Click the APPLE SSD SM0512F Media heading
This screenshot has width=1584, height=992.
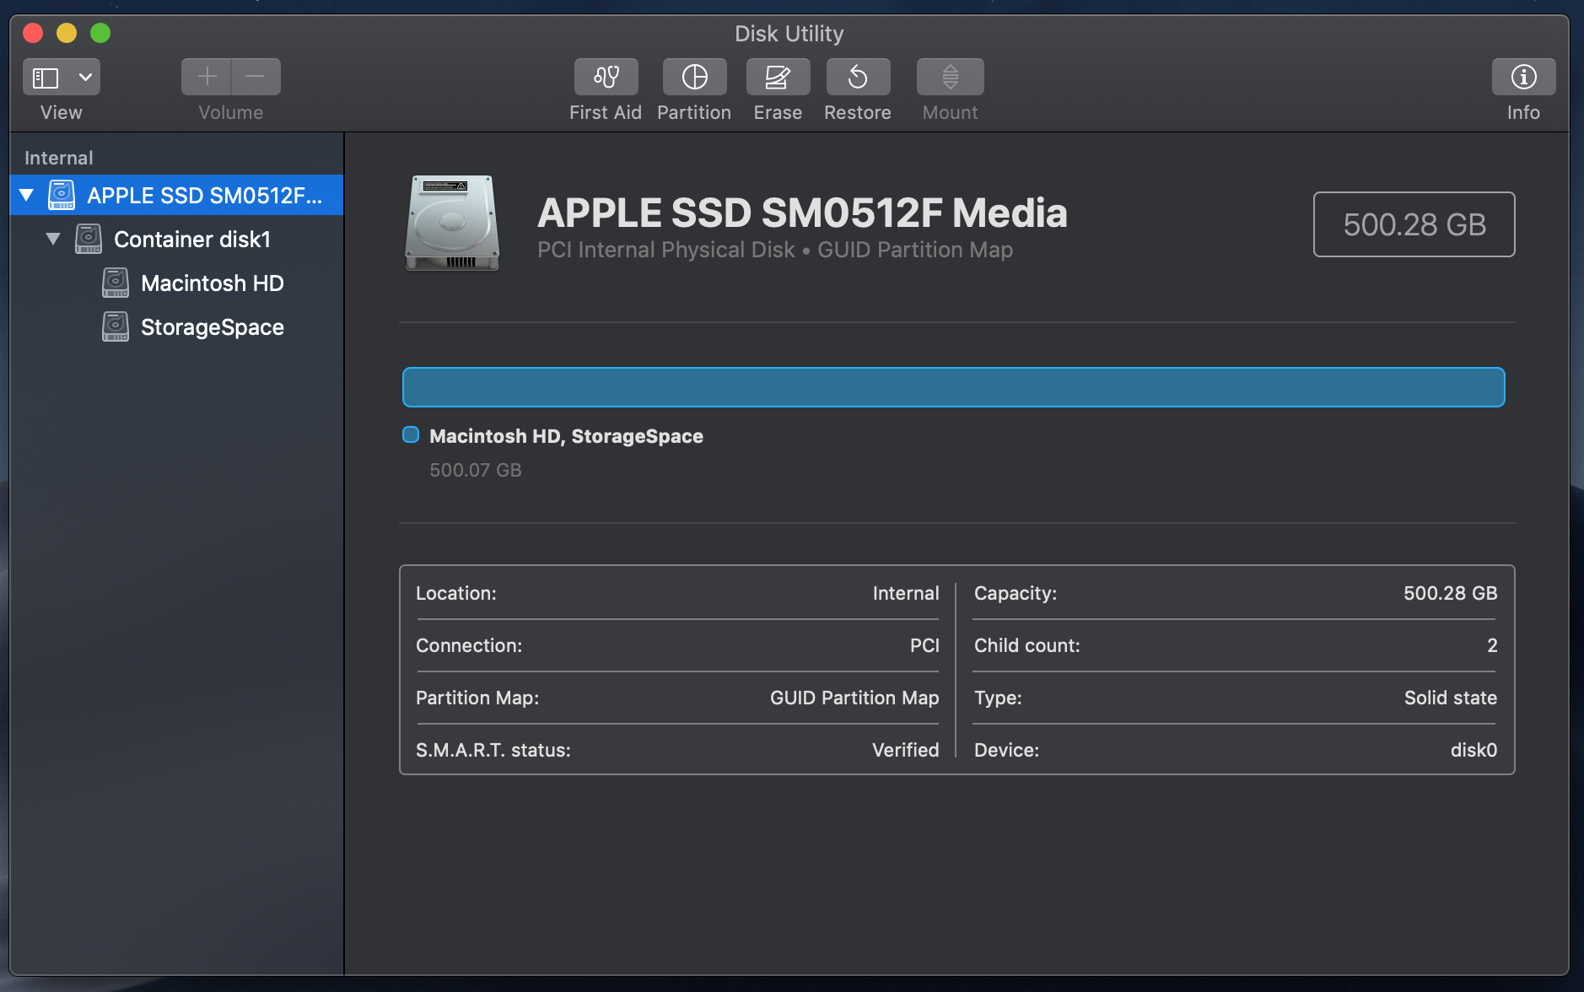[802, 213]
